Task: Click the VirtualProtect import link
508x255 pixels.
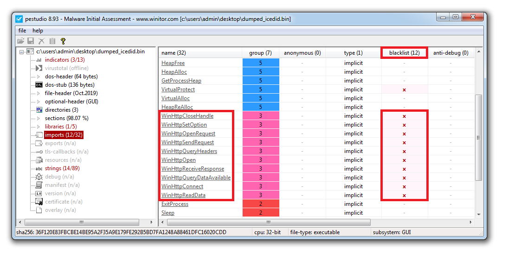Action: pyautogui.click(x=178, y=89)
